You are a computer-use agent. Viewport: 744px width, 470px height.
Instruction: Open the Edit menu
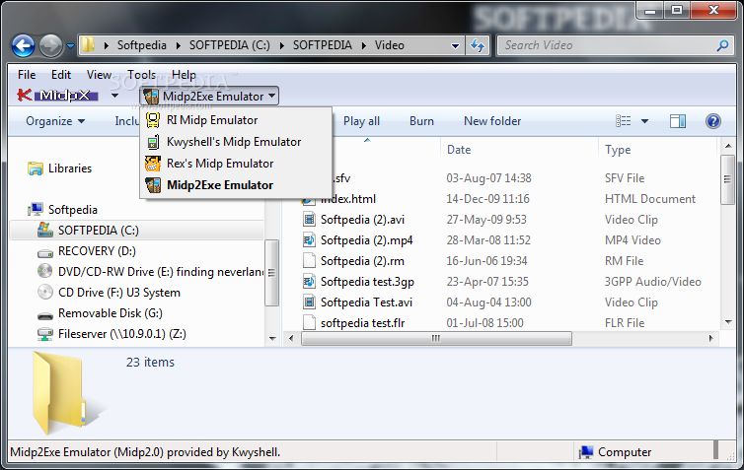61,75
